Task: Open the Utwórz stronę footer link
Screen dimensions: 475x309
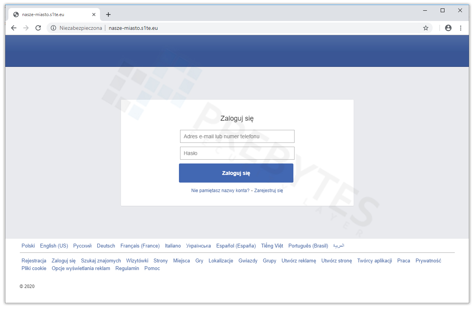Action: coord(337,261)
